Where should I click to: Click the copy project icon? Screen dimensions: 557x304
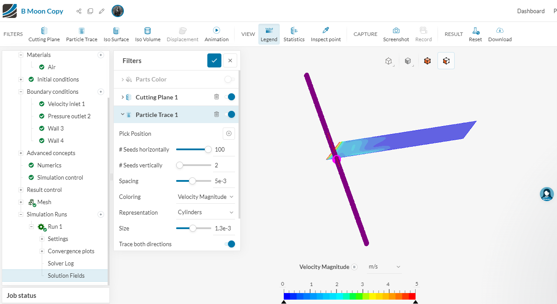[x=90, y=11]
